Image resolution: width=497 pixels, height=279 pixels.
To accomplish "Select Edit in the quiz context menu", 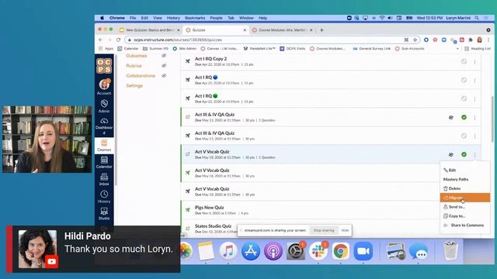I will click(x=465, y=170).
